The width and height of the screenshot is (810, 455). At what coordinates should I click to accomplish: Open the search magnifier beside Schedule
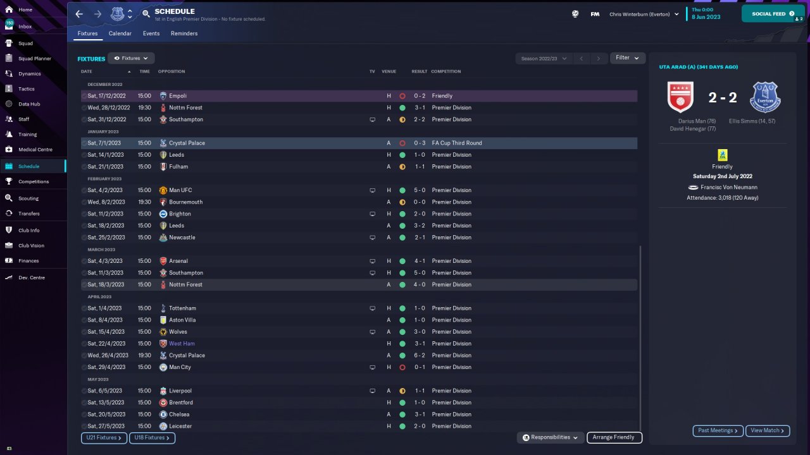click(x=146, y=13)
